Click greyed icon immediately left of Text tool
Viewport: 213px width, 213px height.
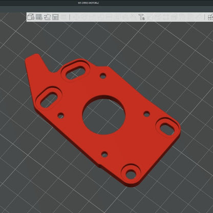133,17
